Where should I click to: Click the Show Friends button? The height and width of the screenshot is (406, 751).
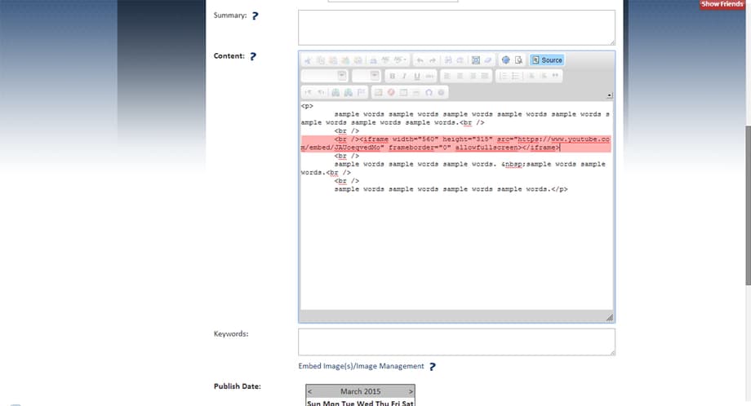pyautogui.click(x=722, y=5)
